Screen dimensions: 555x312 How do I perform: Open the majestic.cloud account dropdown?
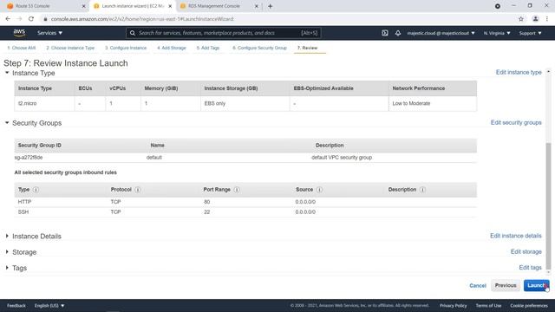(x=441, y=33)
